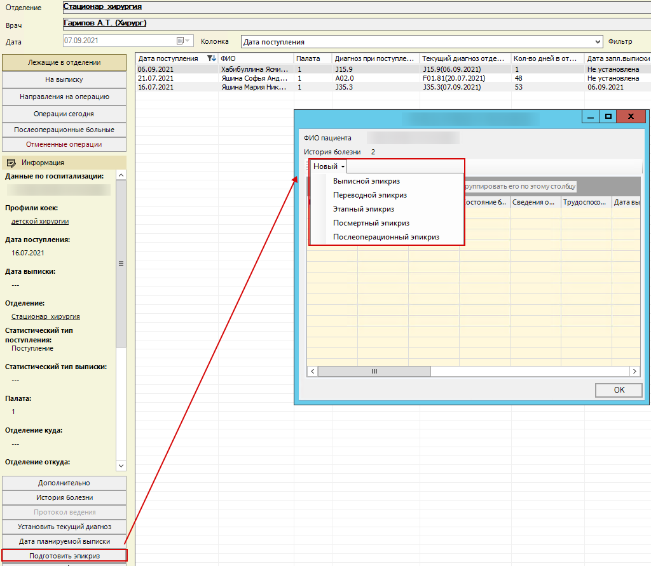Screen dimensions: 651x566
Task: Click the Отделение field Стационар хирургия at top
Action: (357, 7)
